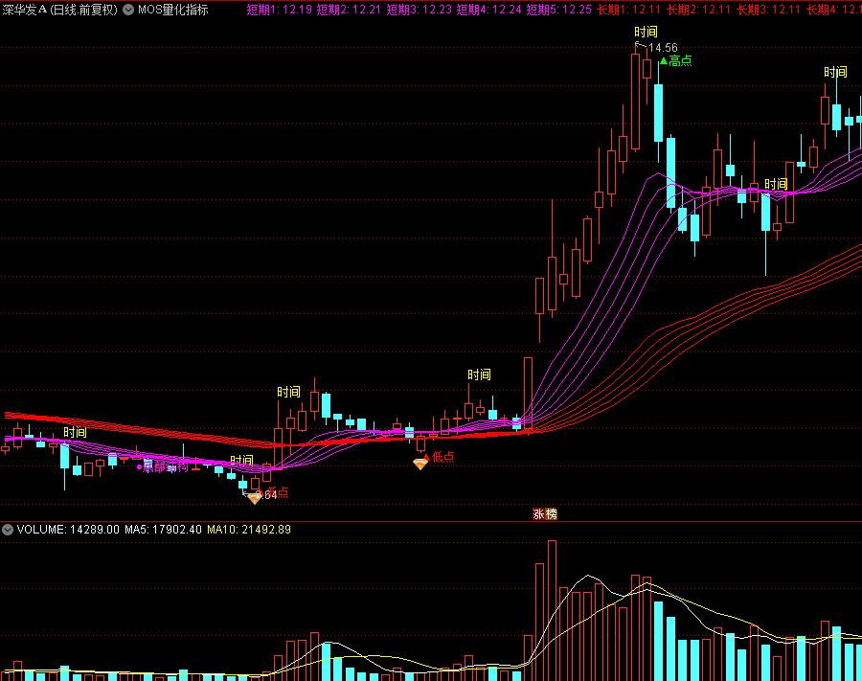862x681 pixels.
Task: Click the 短期5: 12.25 value
Action: [x=558, y=10]
